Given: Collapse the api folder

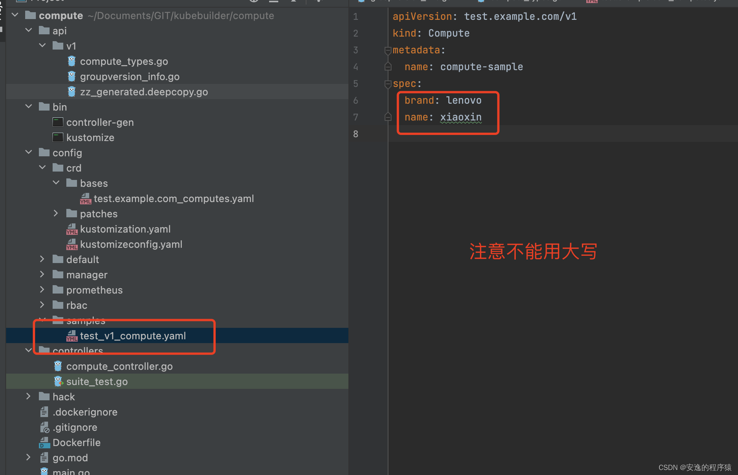Looking at the screenshot, I should pos(29,30).
